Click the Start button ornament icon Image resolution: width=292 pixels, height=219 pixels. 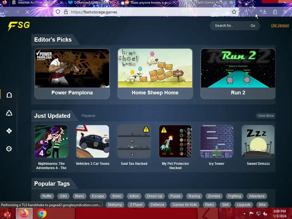point(7,213)
